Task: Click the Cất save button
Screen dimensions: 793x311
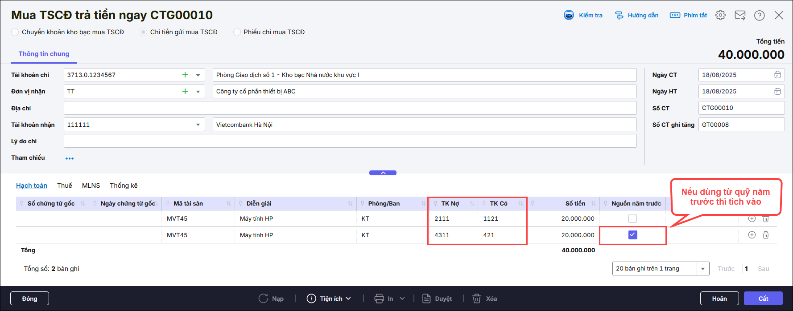Action: point(763,299)
